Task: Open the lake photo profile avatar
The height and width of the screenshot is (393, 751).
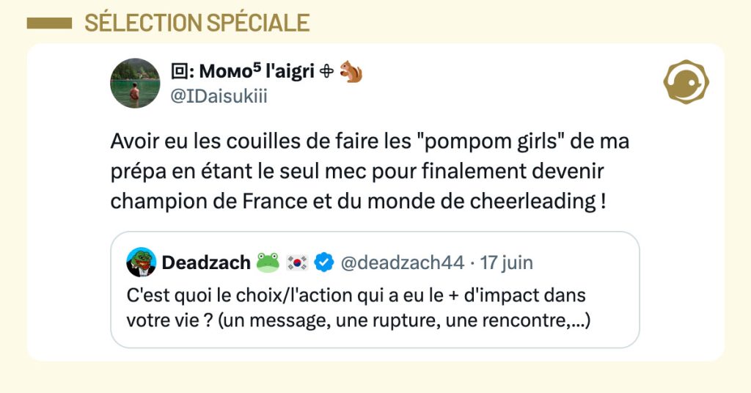Action: pos(135,83)
